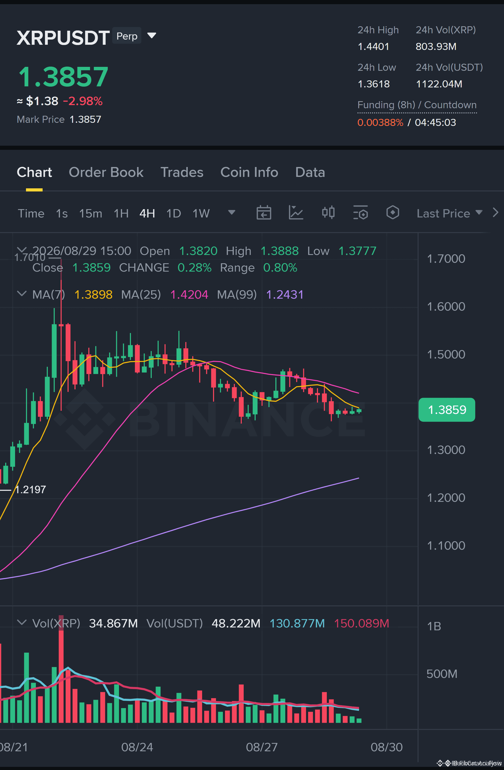Screen dimensions: 504x770
Task: Open the candlestick chart style icon
Action: pyautogui.click(x=328, y=213)
